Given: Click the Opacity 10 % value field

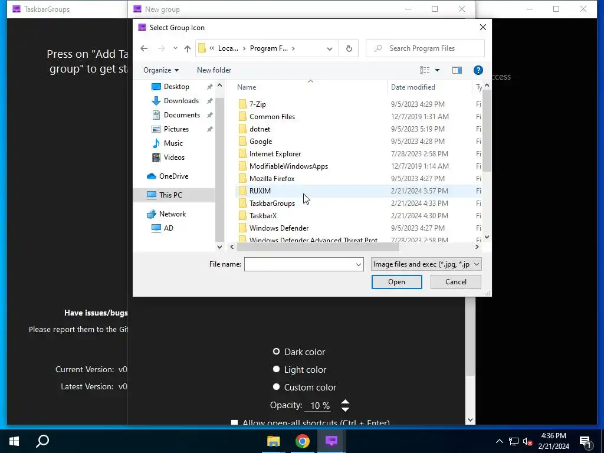Looking at the screenshot, I should [319, 406].
